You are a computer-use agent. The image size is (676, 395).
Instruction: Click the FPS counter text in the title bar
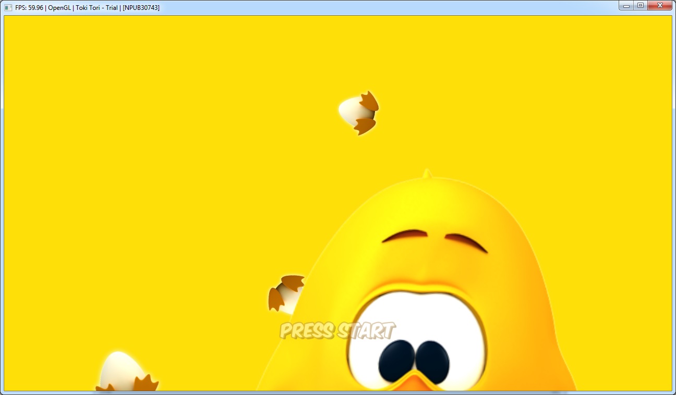(29, 8)
